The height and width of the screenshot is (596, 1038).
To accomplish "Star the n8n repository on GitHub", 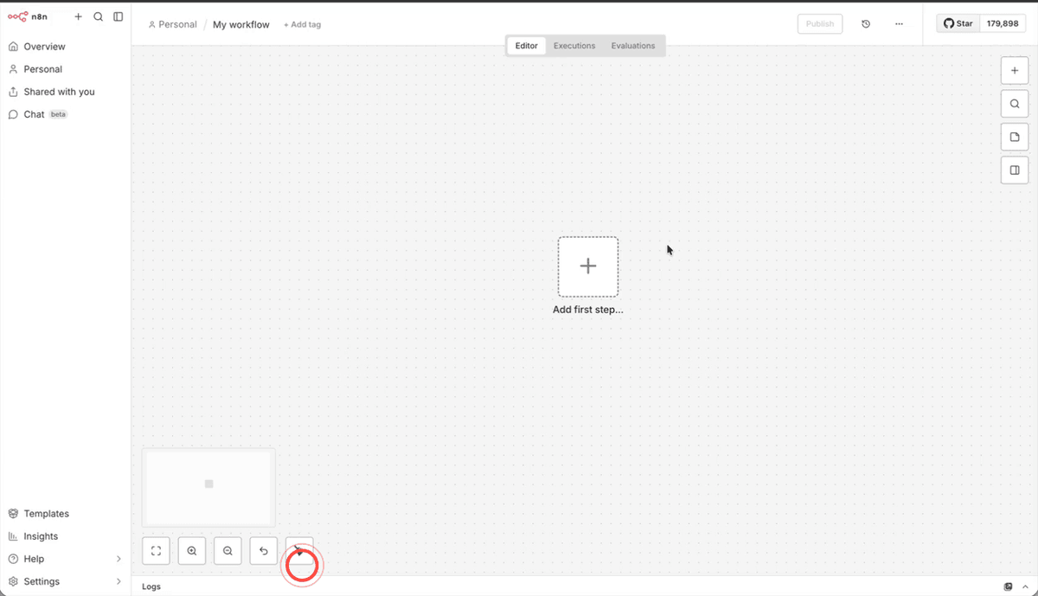I will [957, 22].
